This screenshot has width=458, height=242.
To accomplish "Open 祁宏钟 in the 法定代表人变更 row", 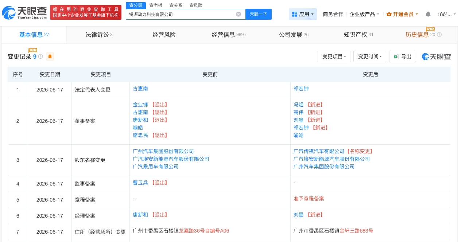I will coord(301,89).
